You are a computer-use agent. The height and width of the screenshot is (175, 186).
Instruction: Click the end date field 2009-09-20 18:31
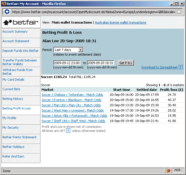[x=101, y=63]
